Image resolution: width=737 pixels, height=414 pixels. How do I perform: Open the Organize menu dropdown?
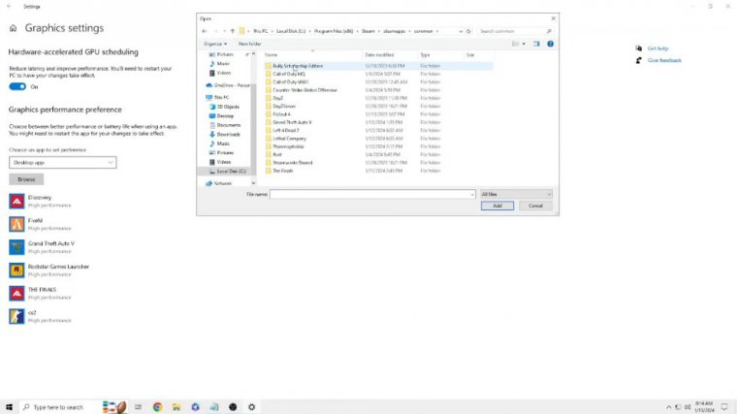(215, 44)
